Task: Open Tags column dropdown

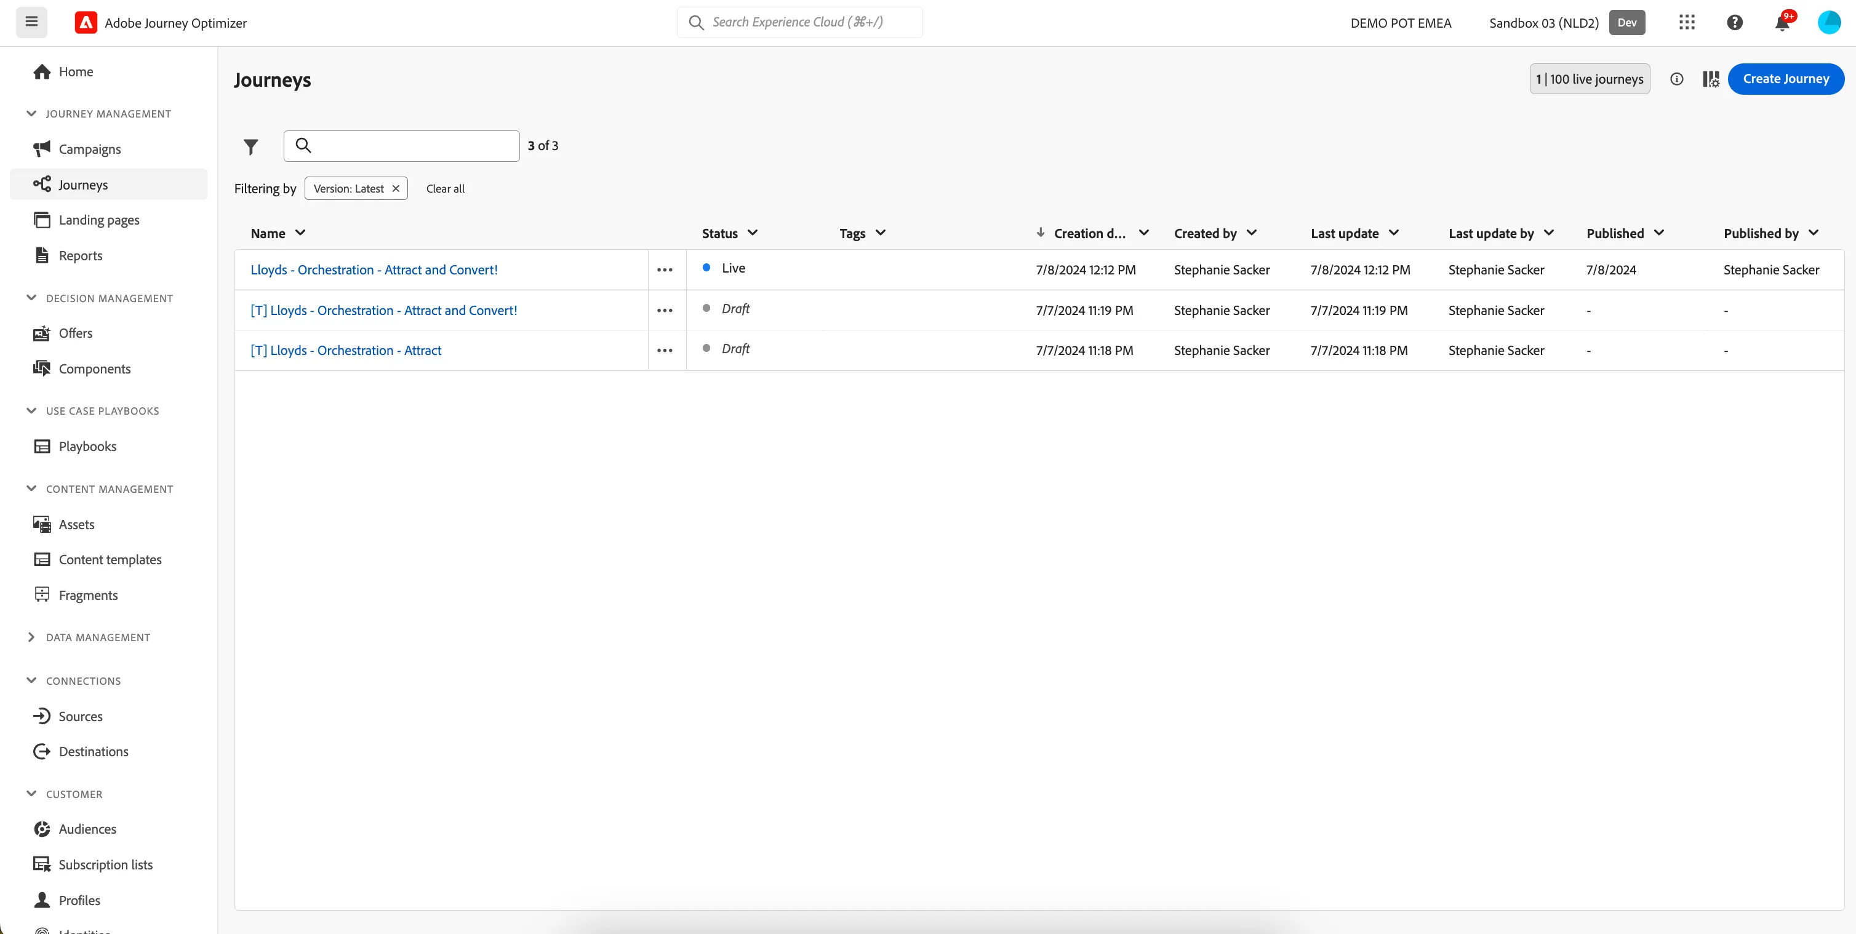Action: tap(881, 233)
